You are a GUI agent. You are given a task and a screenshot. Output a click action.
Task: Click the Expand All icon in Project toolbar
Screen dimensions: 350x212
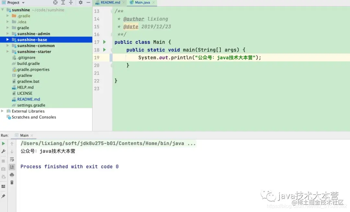pos(63,3)
